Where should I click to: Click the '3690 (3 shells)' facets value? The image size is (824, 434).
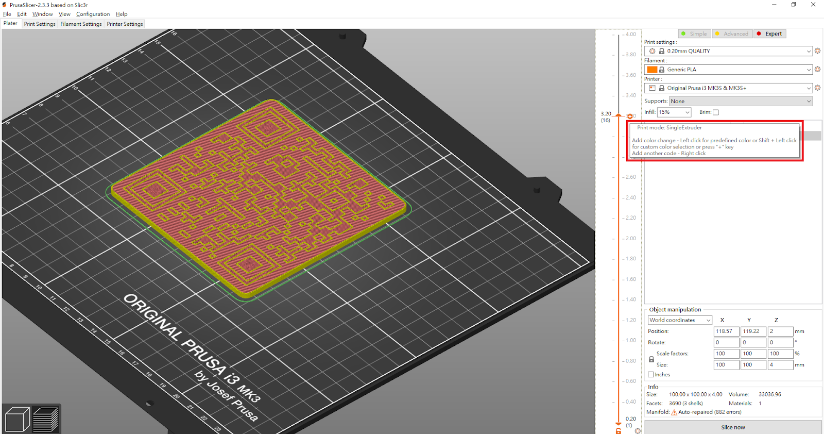(x=686, y=404)
